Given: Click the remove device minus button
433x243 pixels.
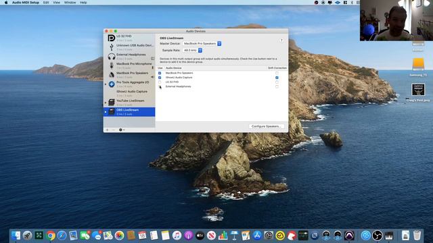Looking at the screenshot, I should 113,130.
